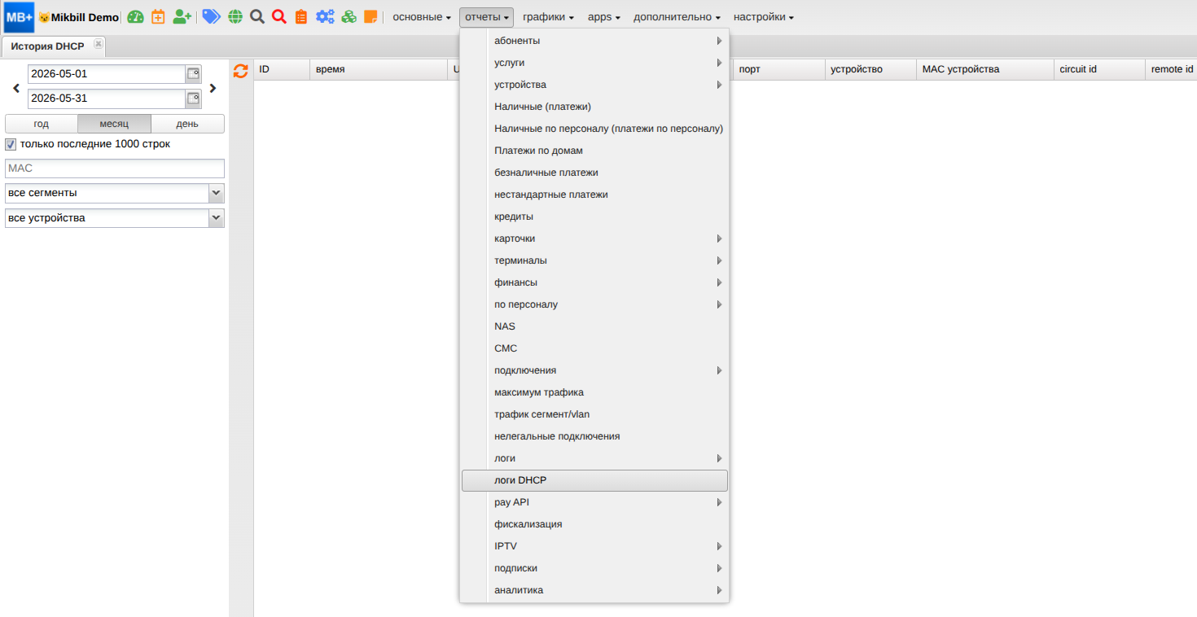Close the История DHCP tab
This screenshot has width=1197, height=617.
click(x=99, y=44)
